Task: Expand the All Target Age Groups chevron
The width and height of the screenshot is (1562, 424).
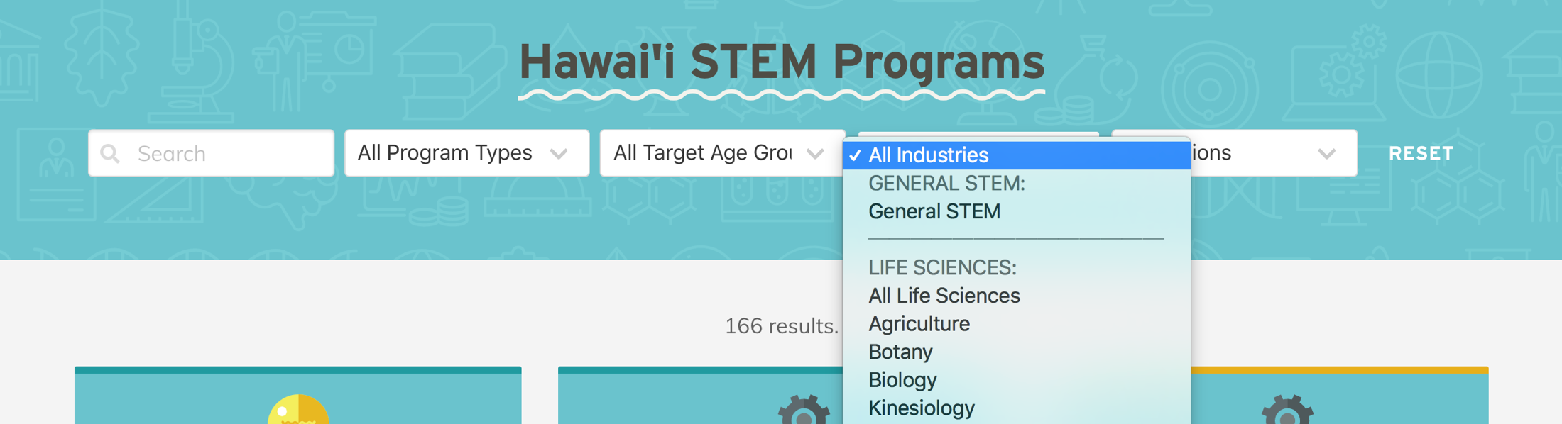Action: (x=815, y=153)
